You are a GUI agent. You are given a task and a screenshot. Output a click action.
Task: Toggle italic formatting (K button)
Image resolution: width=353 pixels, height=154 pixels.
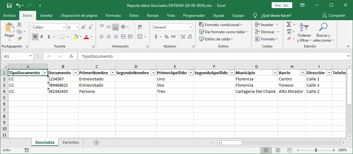pos(42,37)
